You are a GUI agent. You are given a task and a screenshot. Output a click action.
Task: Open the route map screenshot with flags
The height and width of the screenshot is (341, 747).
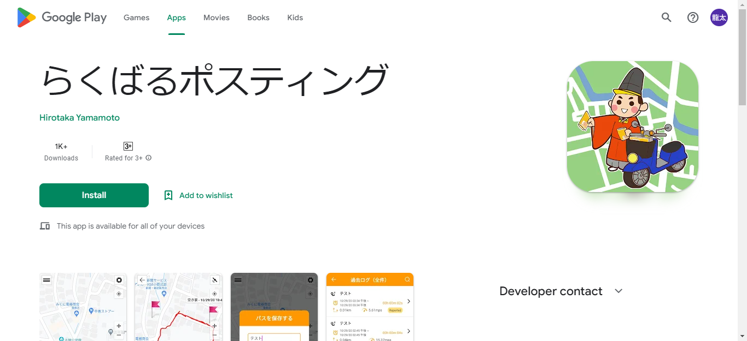179,307
